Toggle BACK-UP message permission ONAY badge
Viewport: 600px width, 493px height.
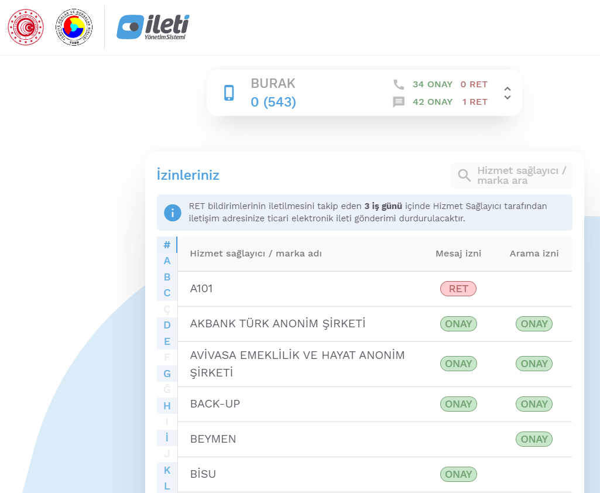[458, 404]
